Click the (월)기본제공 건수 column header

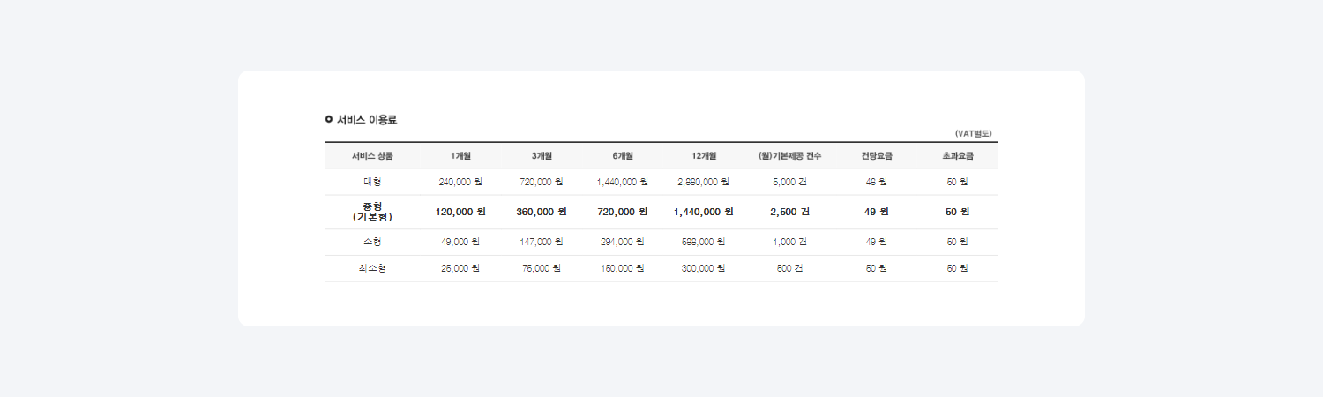[x=789, y=156]
